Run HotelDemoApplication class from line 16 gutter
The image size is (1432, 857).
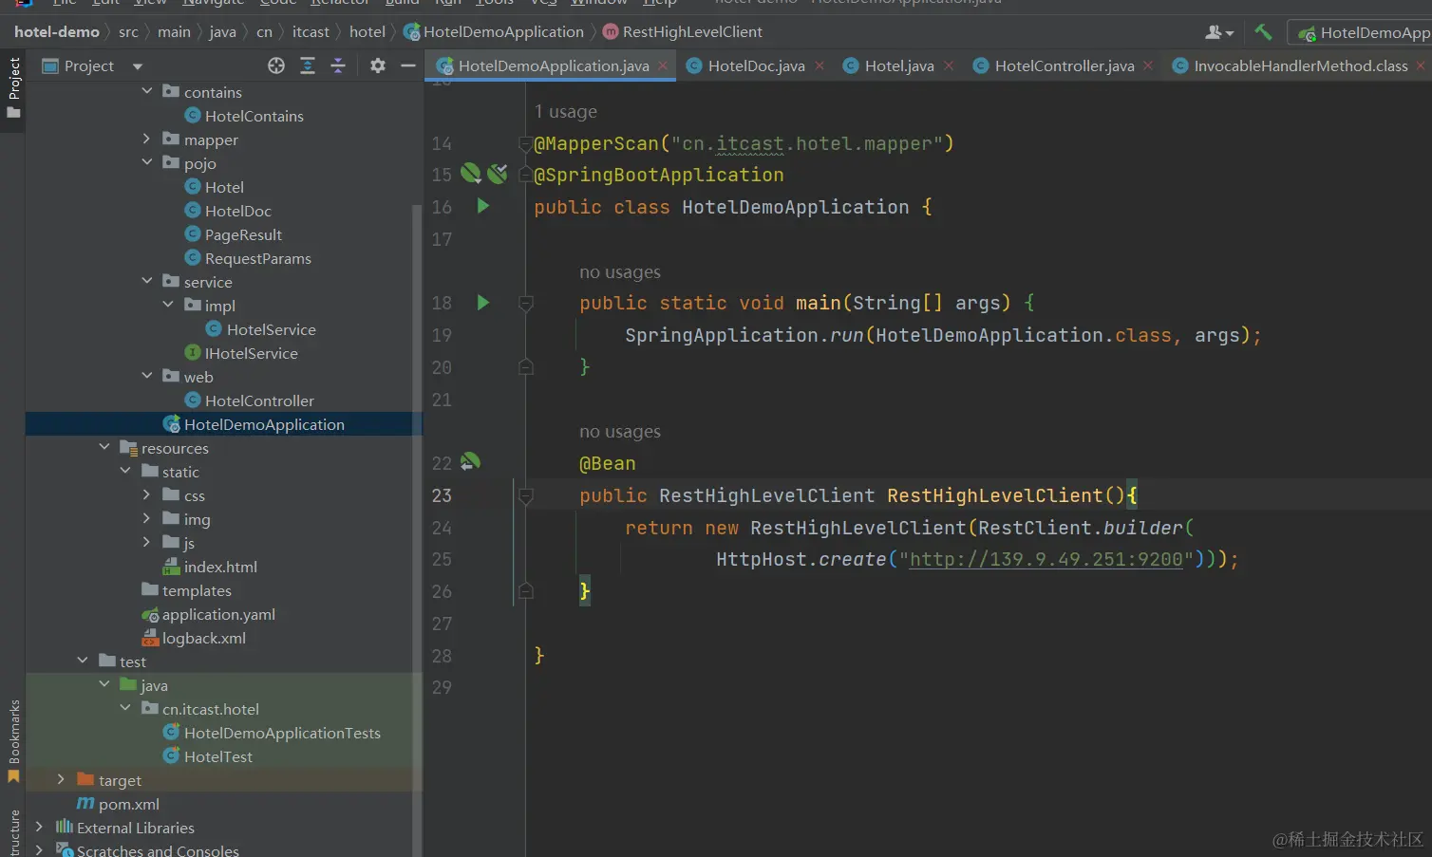(x=483, y=206)
